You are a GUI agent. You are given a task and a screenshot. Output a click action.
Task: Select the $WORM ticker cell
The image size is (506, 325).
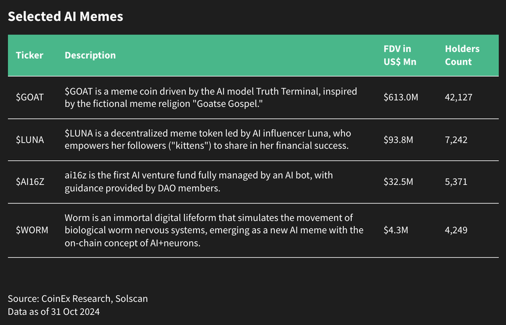tap(32, 230)
